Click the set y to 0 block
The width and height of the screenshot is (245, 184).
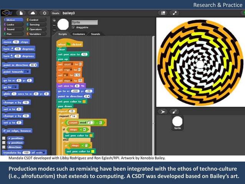click(x=13, y=123)
